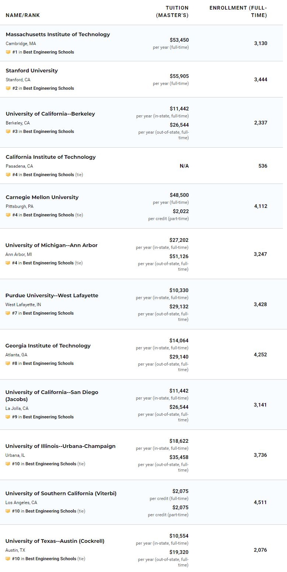
Task: Sort by the Name/Rank column header
Action: tap(23, 15)
